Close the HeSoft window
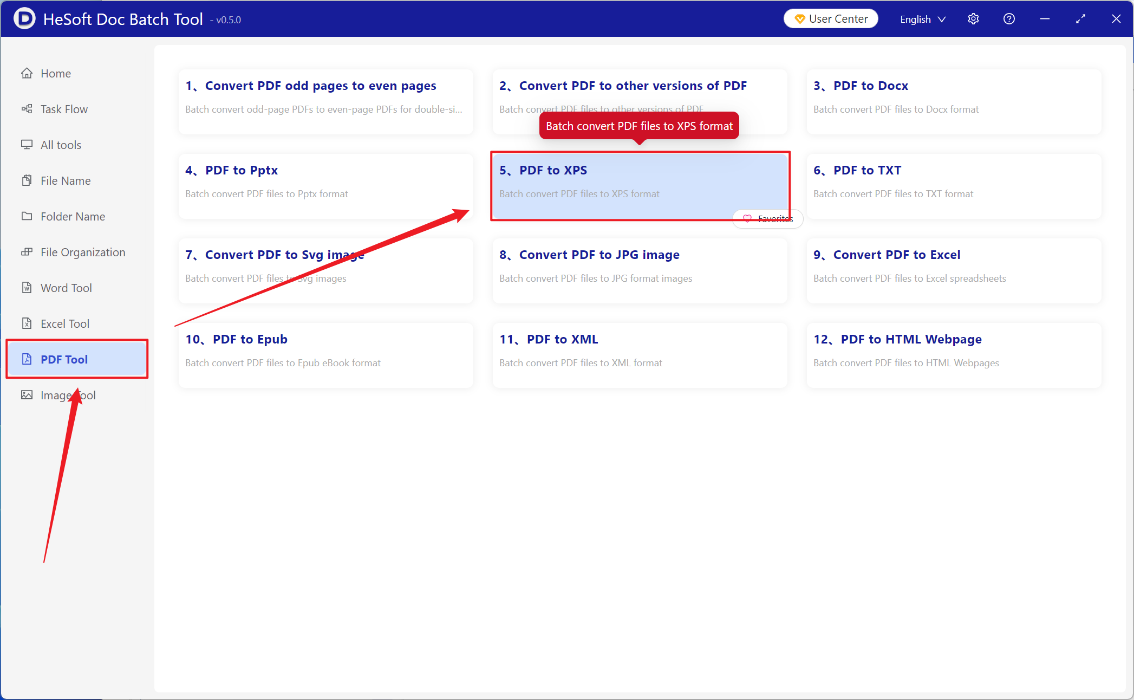The height and width of the screenshot is (700, 1134). [x=1116, y=19]
